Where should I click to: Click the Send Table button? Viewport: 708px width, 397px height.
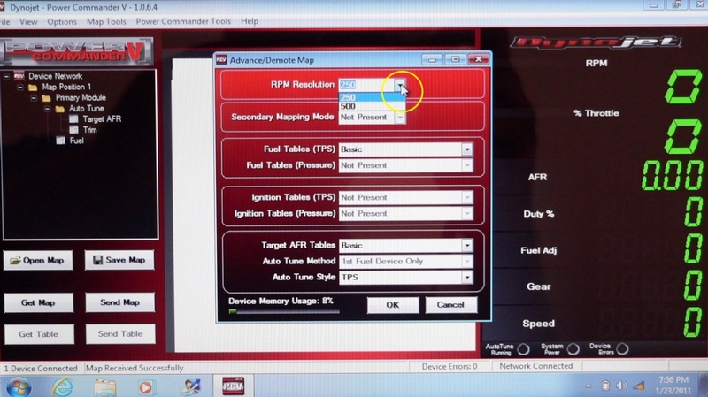120,334
